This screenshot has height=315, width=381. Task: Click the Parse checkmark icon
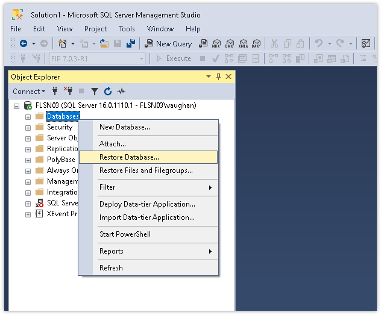[x=216, y=58]
